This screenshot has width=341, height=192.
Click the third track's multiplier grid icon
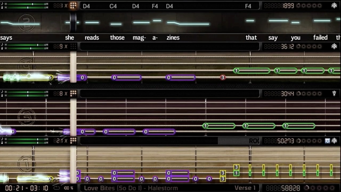pyautogui.click(x=73, y=93)
